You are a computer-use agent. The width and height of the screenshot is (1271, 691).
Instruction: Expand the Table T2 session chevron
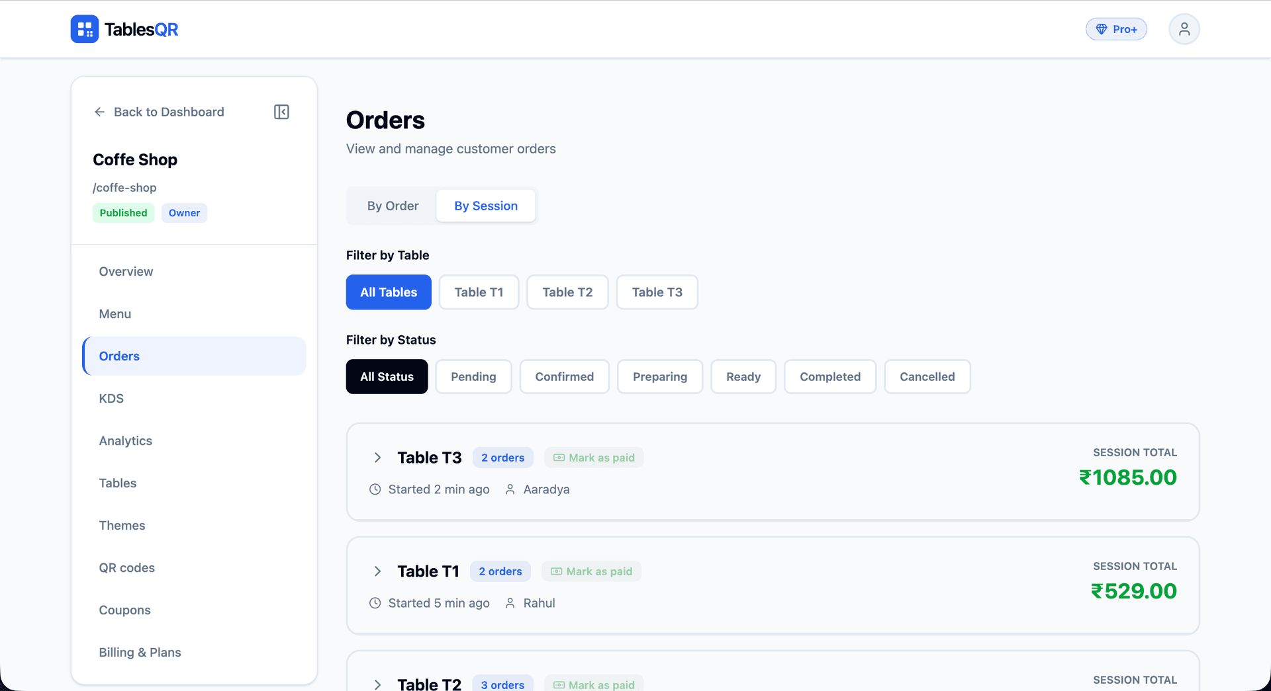point(377,684)
